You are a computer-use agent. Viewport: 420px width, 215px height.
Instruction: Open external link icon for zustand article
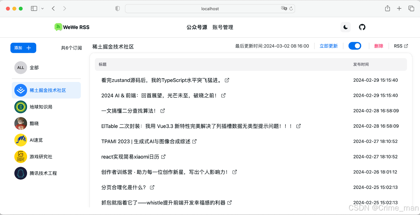pos(227,80)
